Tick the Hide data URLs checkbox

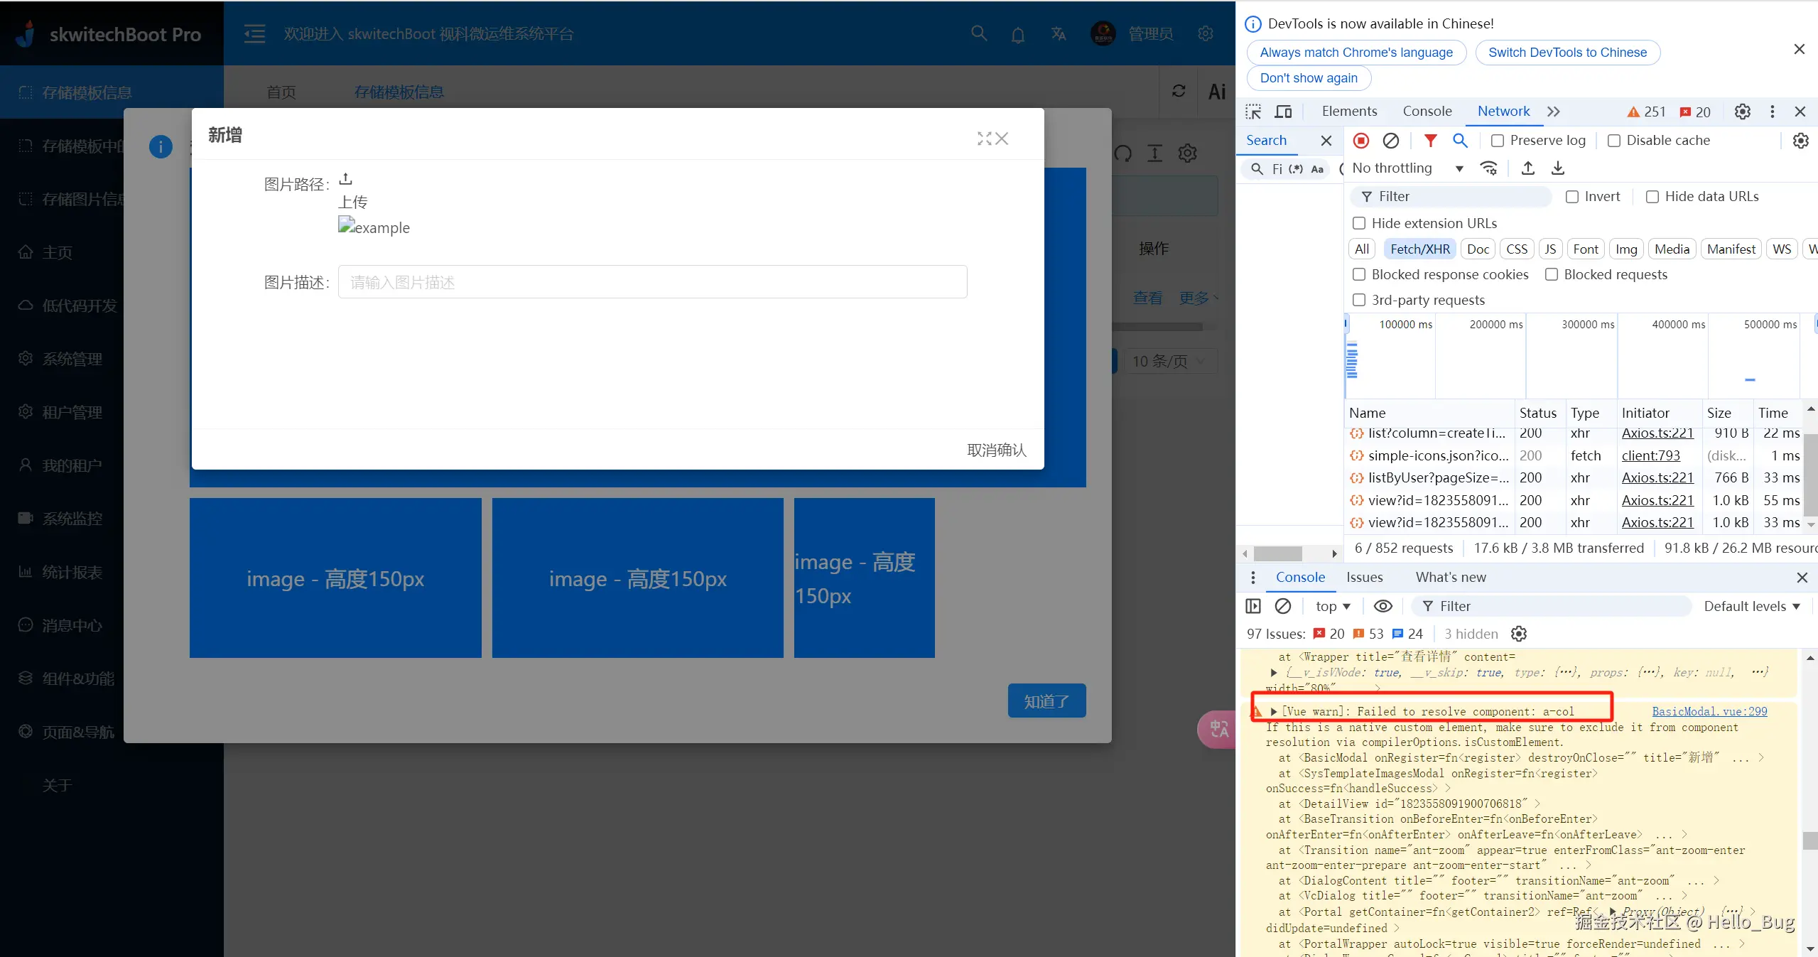coord(1652,197)
